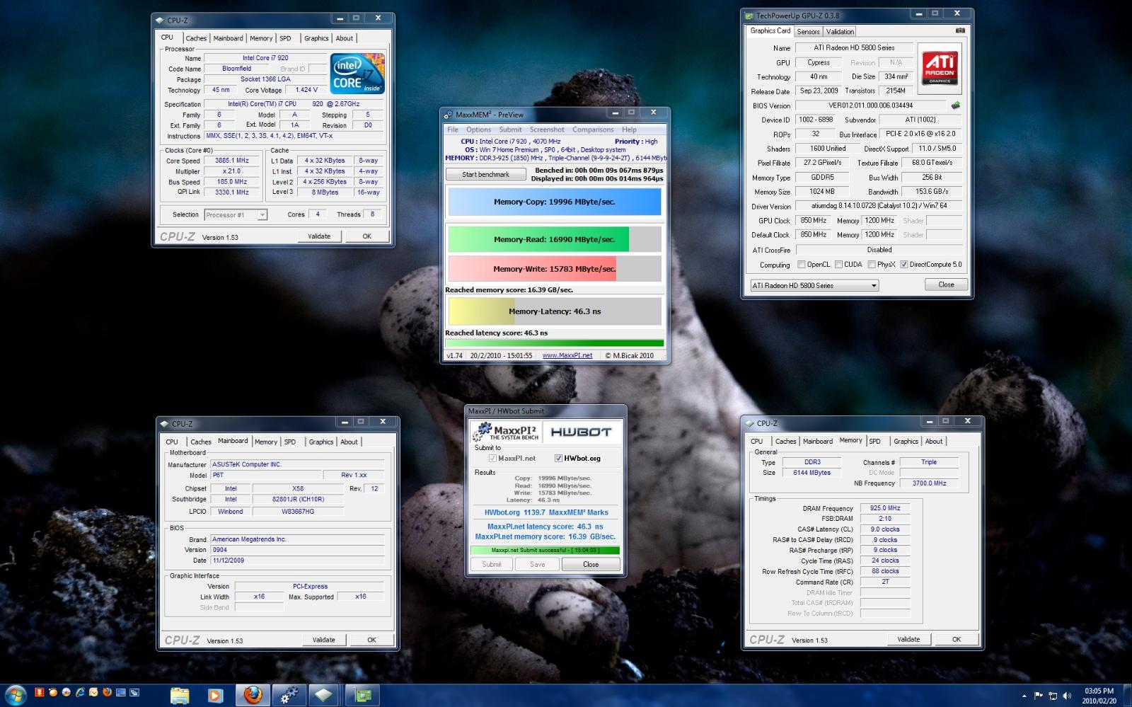
Task: Open the Screenshot menu in MaxxMEM
Action: [547, 130]
